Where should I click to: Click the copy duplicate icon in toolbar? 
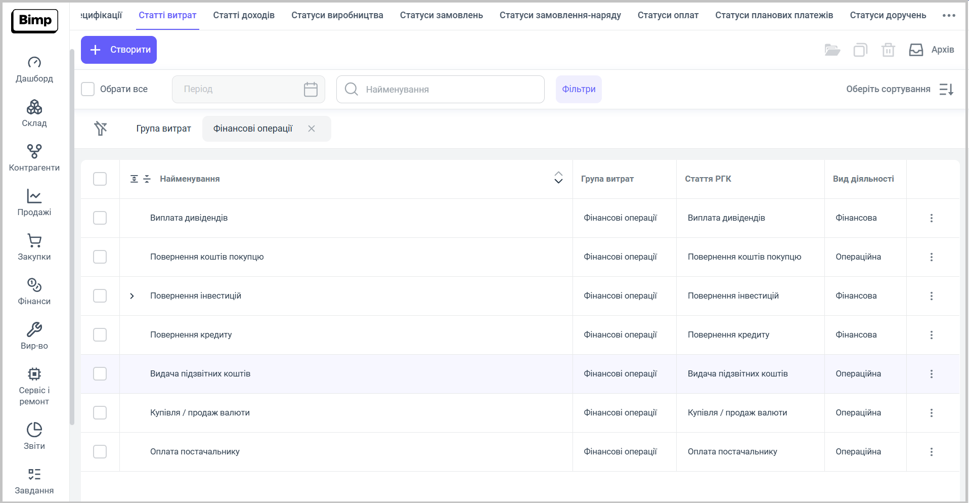coord(860,50)
